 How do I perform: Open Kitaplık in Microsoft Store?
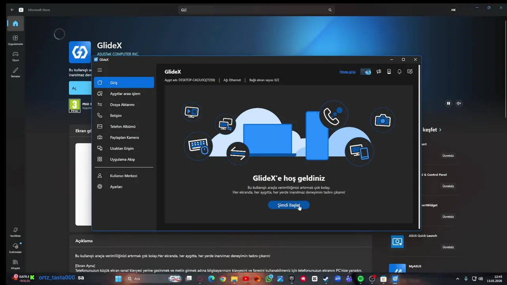(x=15, y=264)
